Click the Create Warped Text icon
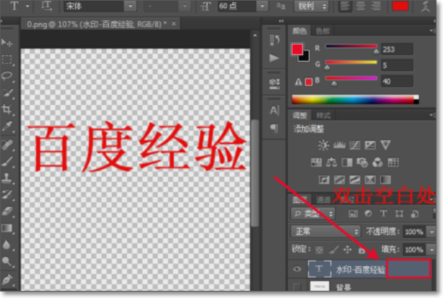The image size is (443, 298). pyautogui.click(x=425, y=7)
